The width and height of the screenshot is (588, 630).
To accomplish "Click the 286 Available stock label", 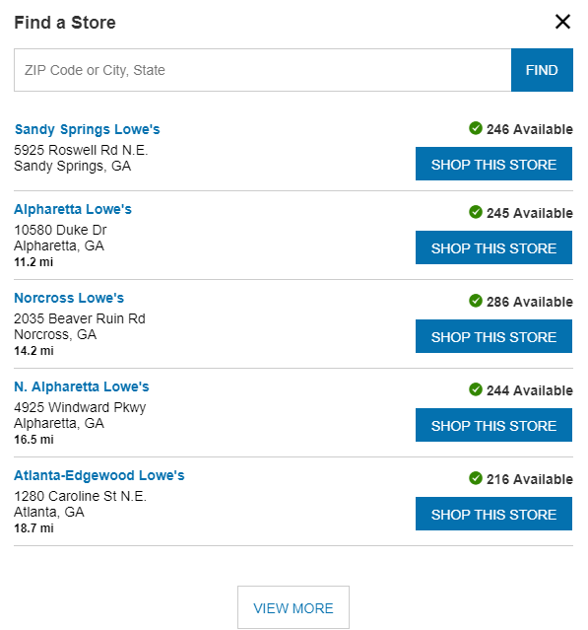I will pyautogui.click(x=530, y=302).
